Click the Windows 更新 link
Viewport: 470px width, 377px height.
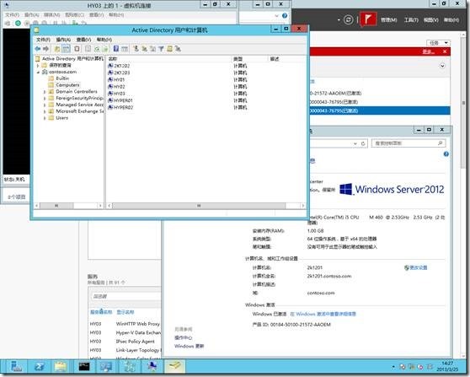tap(190, 346)
